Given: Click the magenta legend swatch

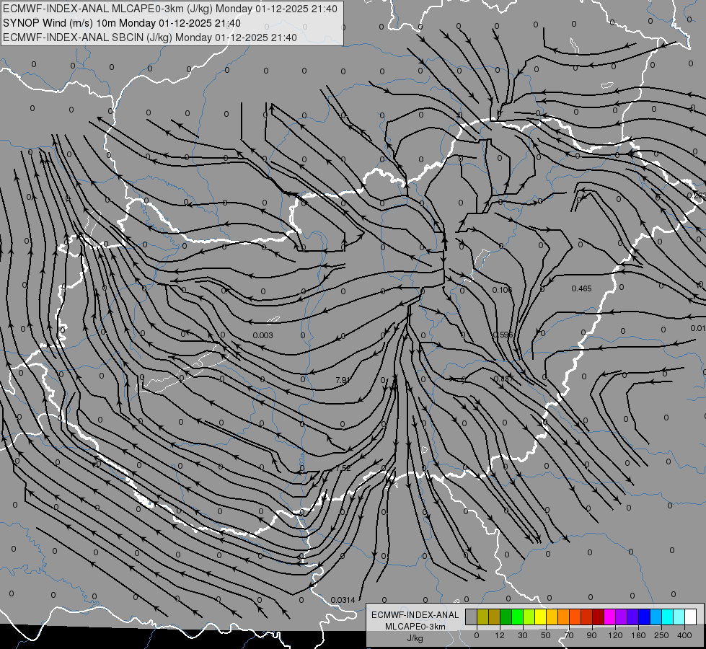Looking at the screenshot, I should coord(610,617).
